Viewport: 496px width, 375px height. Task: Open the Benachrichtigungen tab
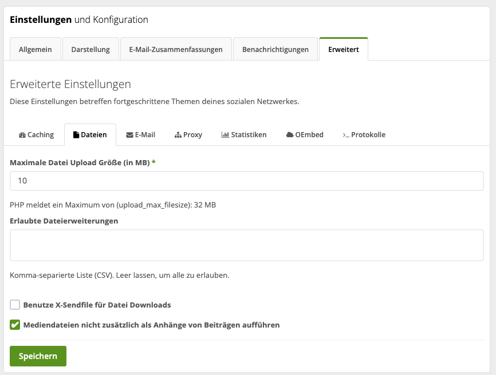[275, 49]
